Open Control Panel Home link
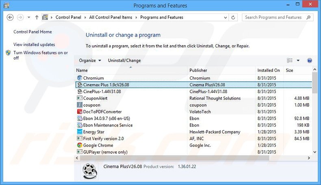The image size is (321, 185). pos(33,32)
